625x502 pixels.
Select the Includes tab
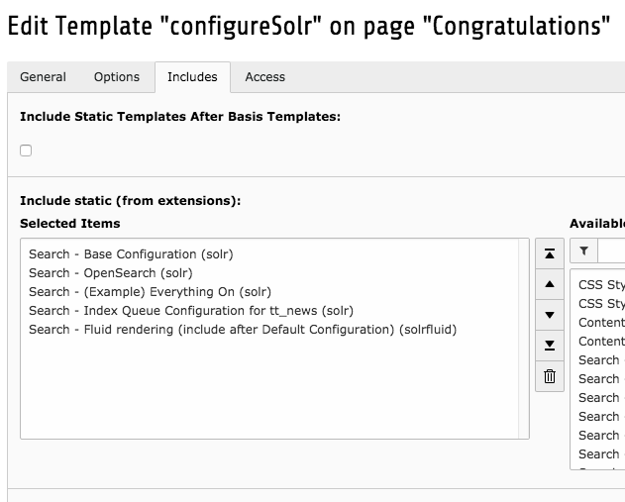[192, 77]
